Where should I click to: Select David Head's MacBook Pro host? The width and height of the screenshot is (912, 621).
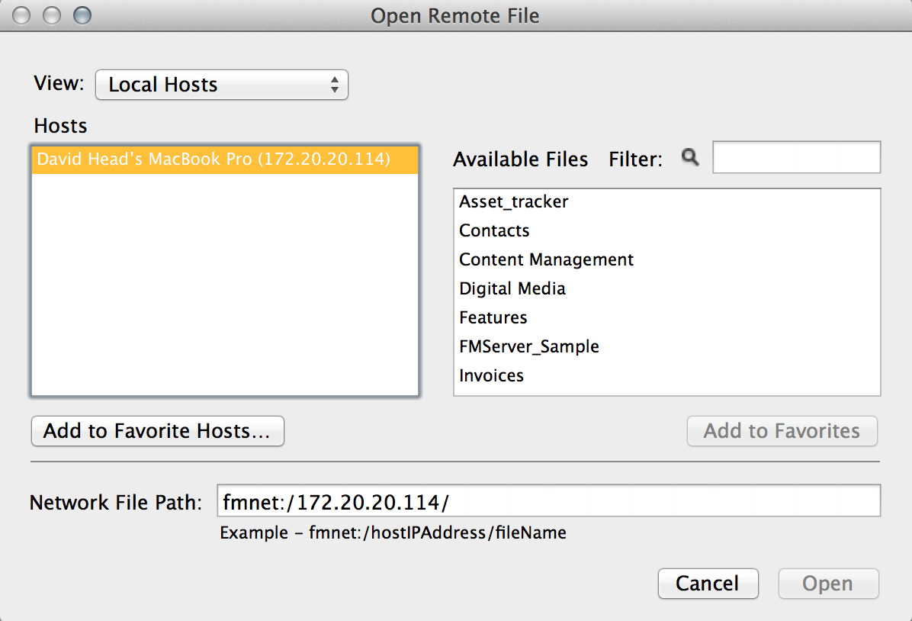tap(224, 159)
